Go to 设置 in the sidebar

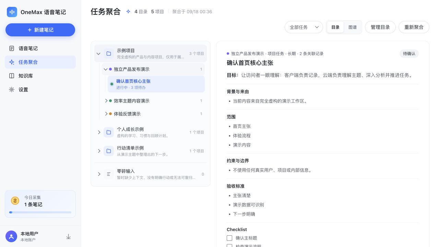pyautogui.click(x=40, y=90)
